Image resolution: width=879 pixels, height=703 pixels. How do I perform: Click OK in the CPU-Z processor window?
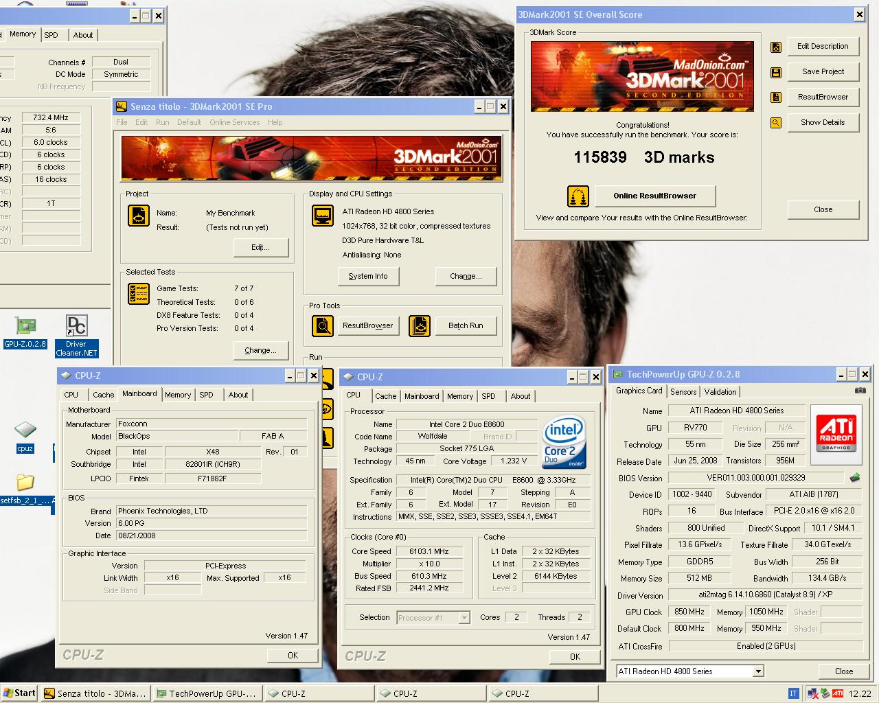pyautogui.click(x=575, y=656)
